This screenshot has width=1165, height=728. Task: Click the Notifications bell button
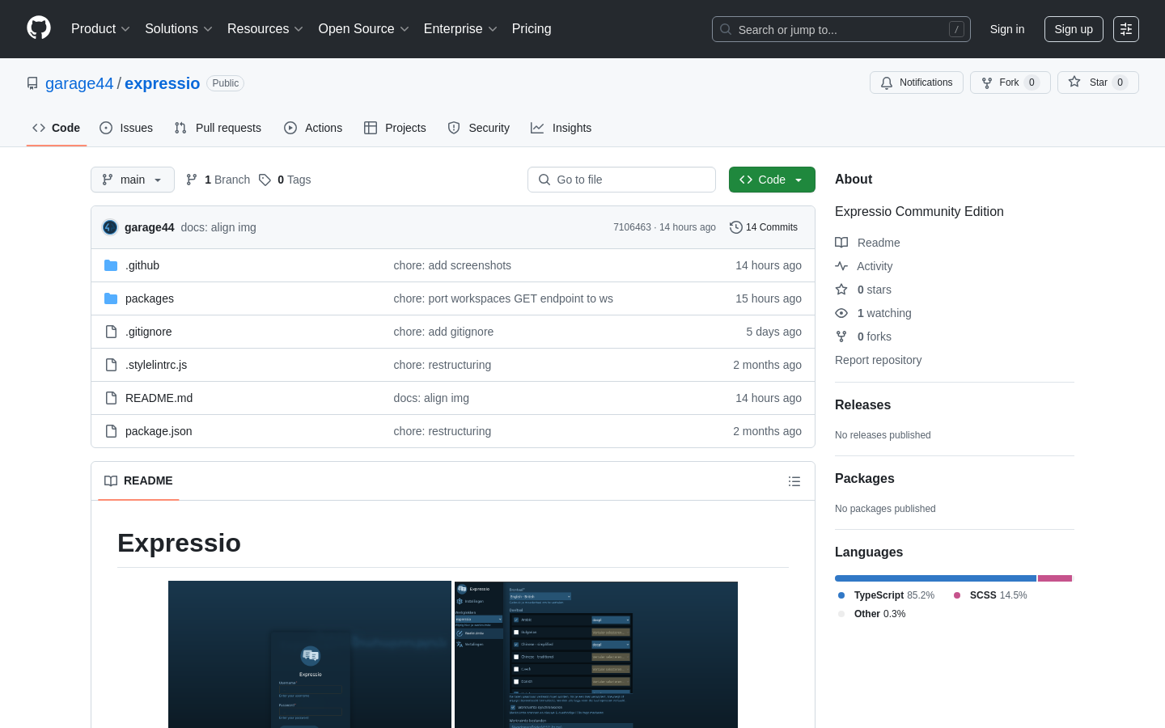pos(917,83)
